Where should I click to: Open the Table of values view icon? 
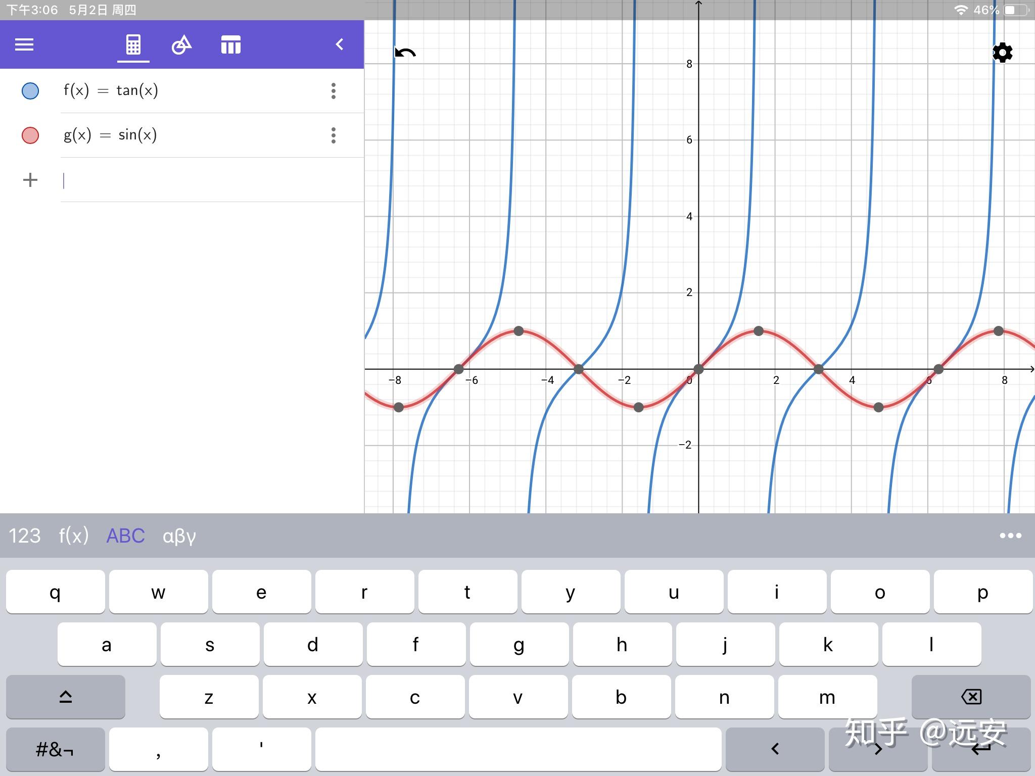point(230,45)
